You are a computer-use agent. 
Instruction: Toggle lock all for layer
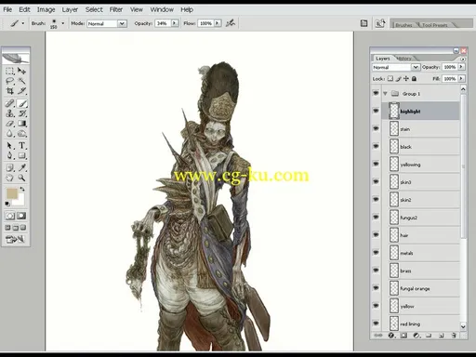point(414,79)
